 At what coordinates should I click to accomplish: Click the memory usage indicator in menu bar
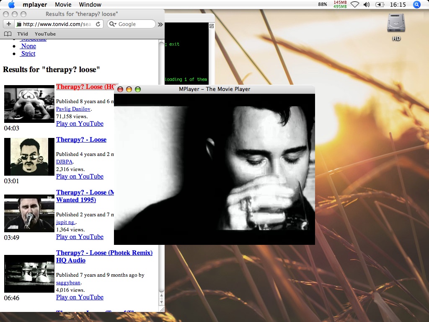(340, 4)
